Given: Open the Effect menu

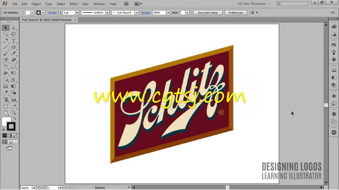Looking at the screenshot, I should click(x=73, y=4).
